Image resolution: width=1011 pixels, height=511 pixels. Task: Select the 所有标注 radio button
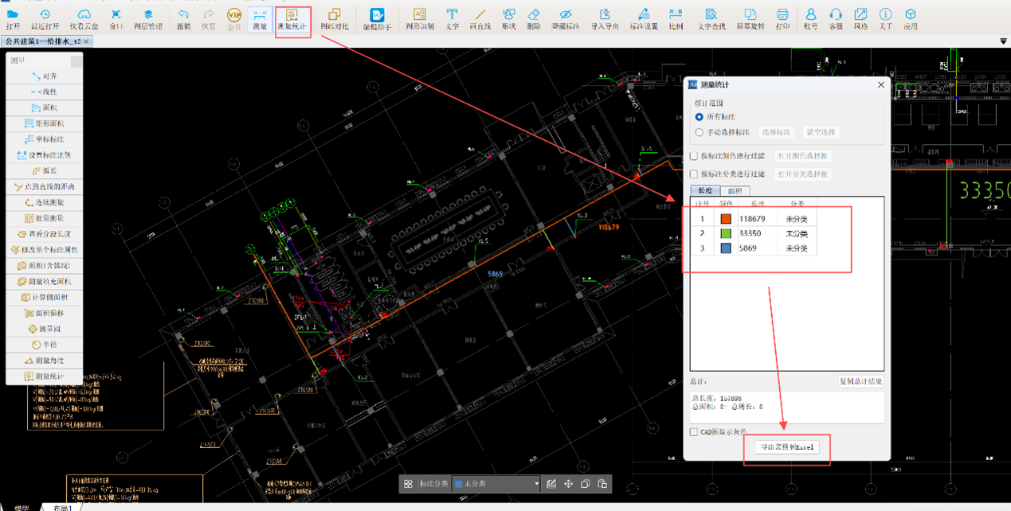coord(699,117)
